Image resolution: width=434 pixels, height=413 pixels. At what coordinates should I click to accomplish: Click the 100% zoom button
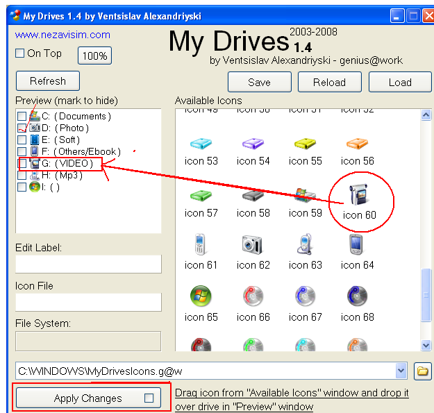click(x=94, y=56)
